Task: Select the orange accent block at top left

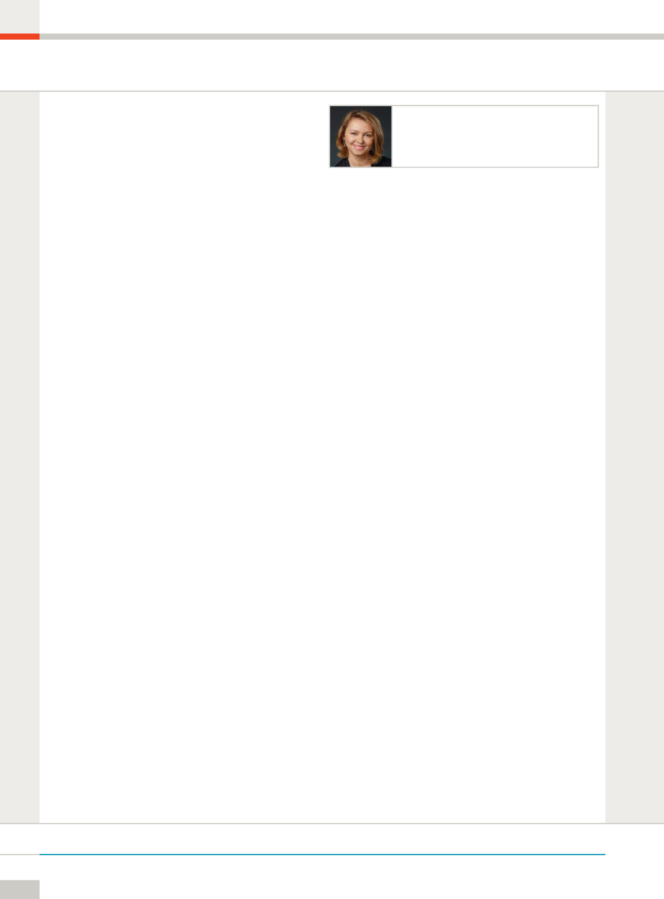Action: 20,36
